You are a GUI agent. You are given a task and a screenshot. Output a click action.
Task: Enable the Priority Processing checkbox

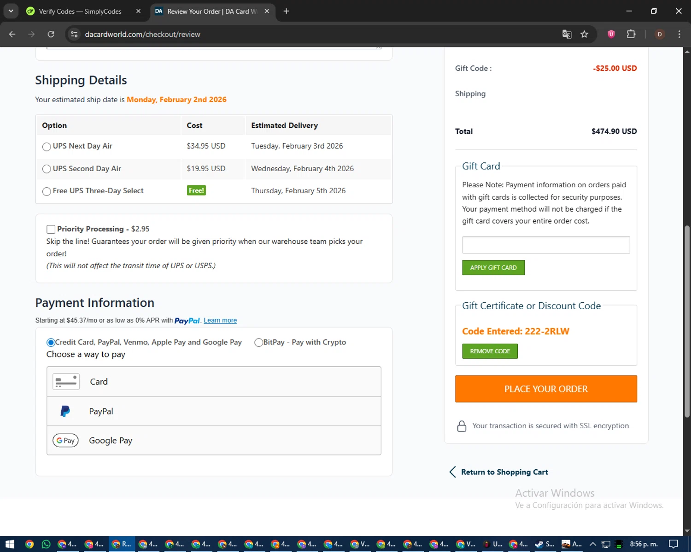coord(51,229)
